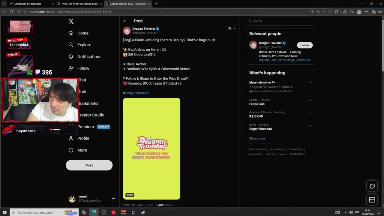Open OBS Studio from taskbar
The height and width of the screenshot is (216, 384).
pos(104,212)
